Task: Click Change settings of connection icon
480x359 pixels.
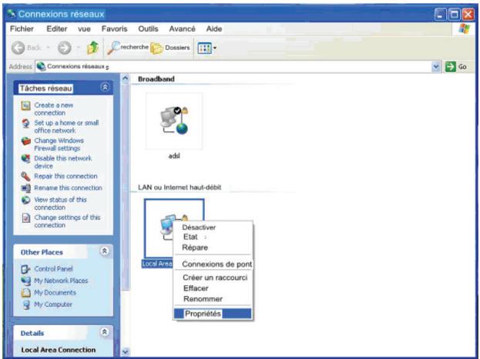Action: pyautogui.click(x=25, y=218)
